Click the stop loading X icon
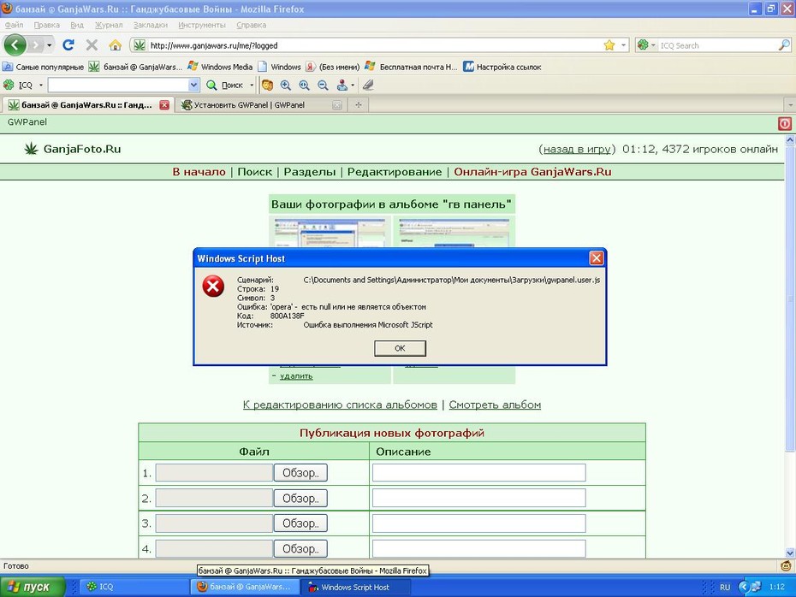 pos(92,45)
